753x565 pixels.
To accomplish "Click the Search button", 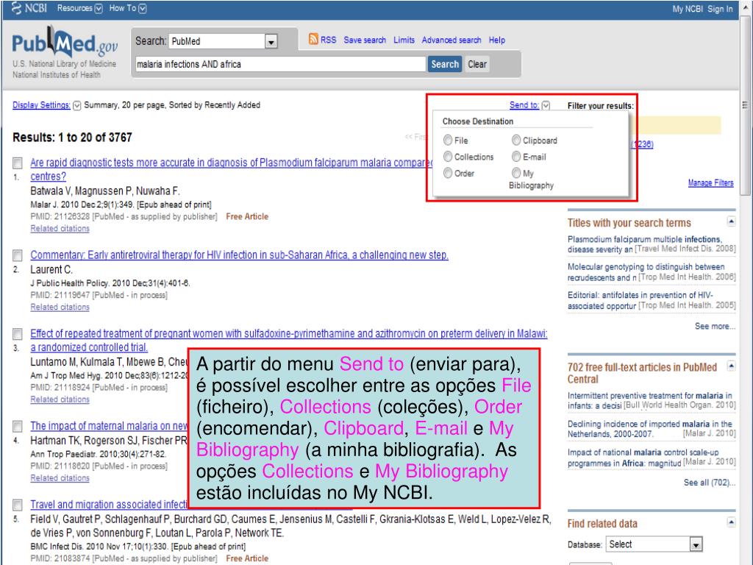I will point(445,64).
